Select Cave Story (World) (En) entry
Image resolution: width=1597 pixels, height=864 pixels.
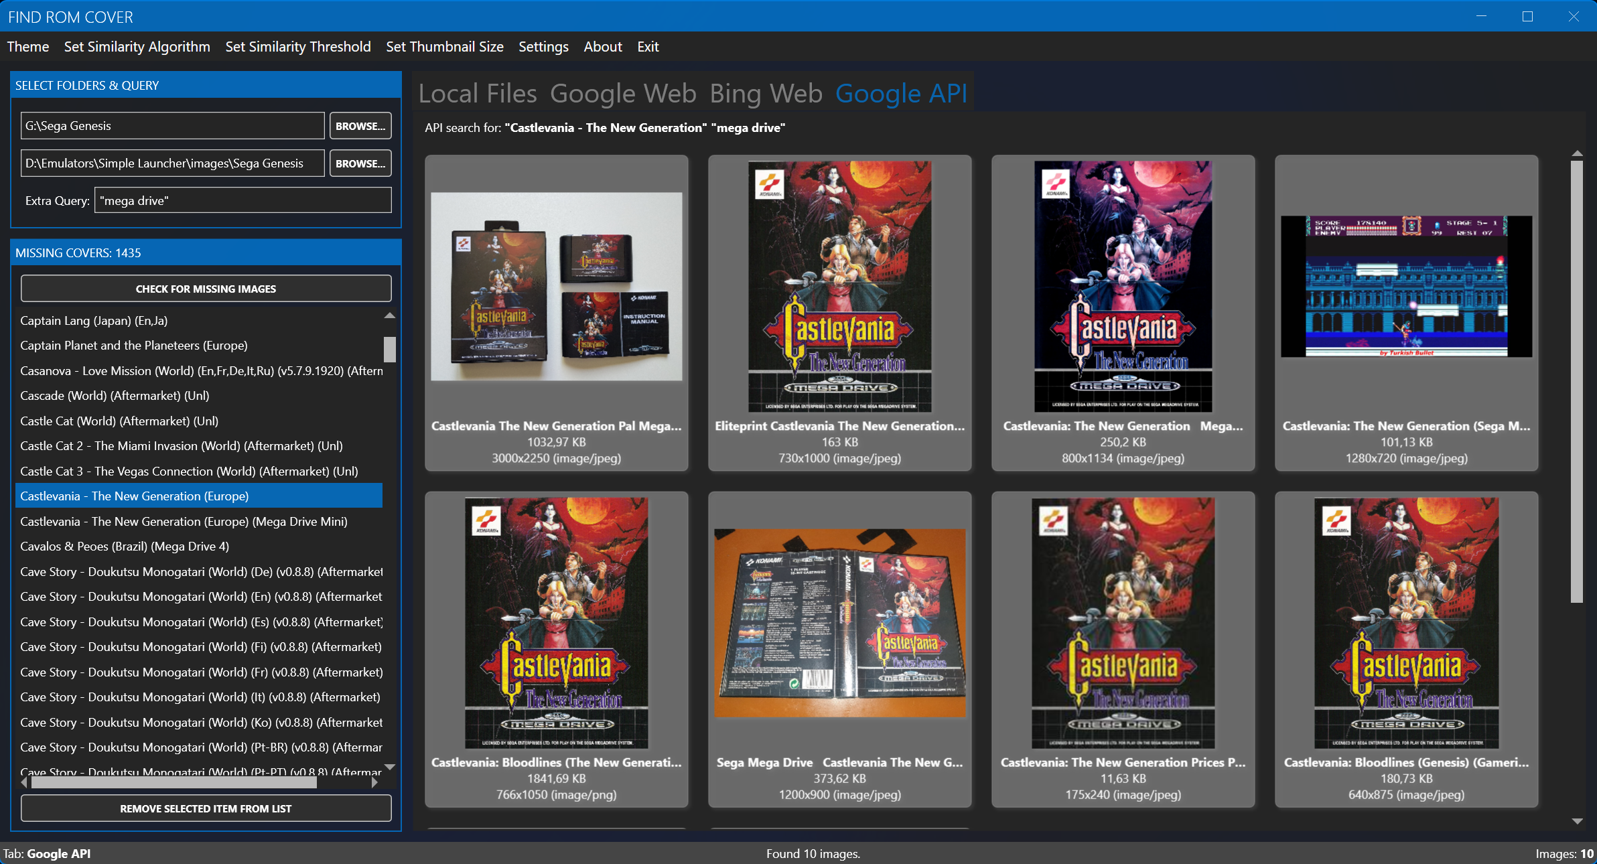coord(199,597)
